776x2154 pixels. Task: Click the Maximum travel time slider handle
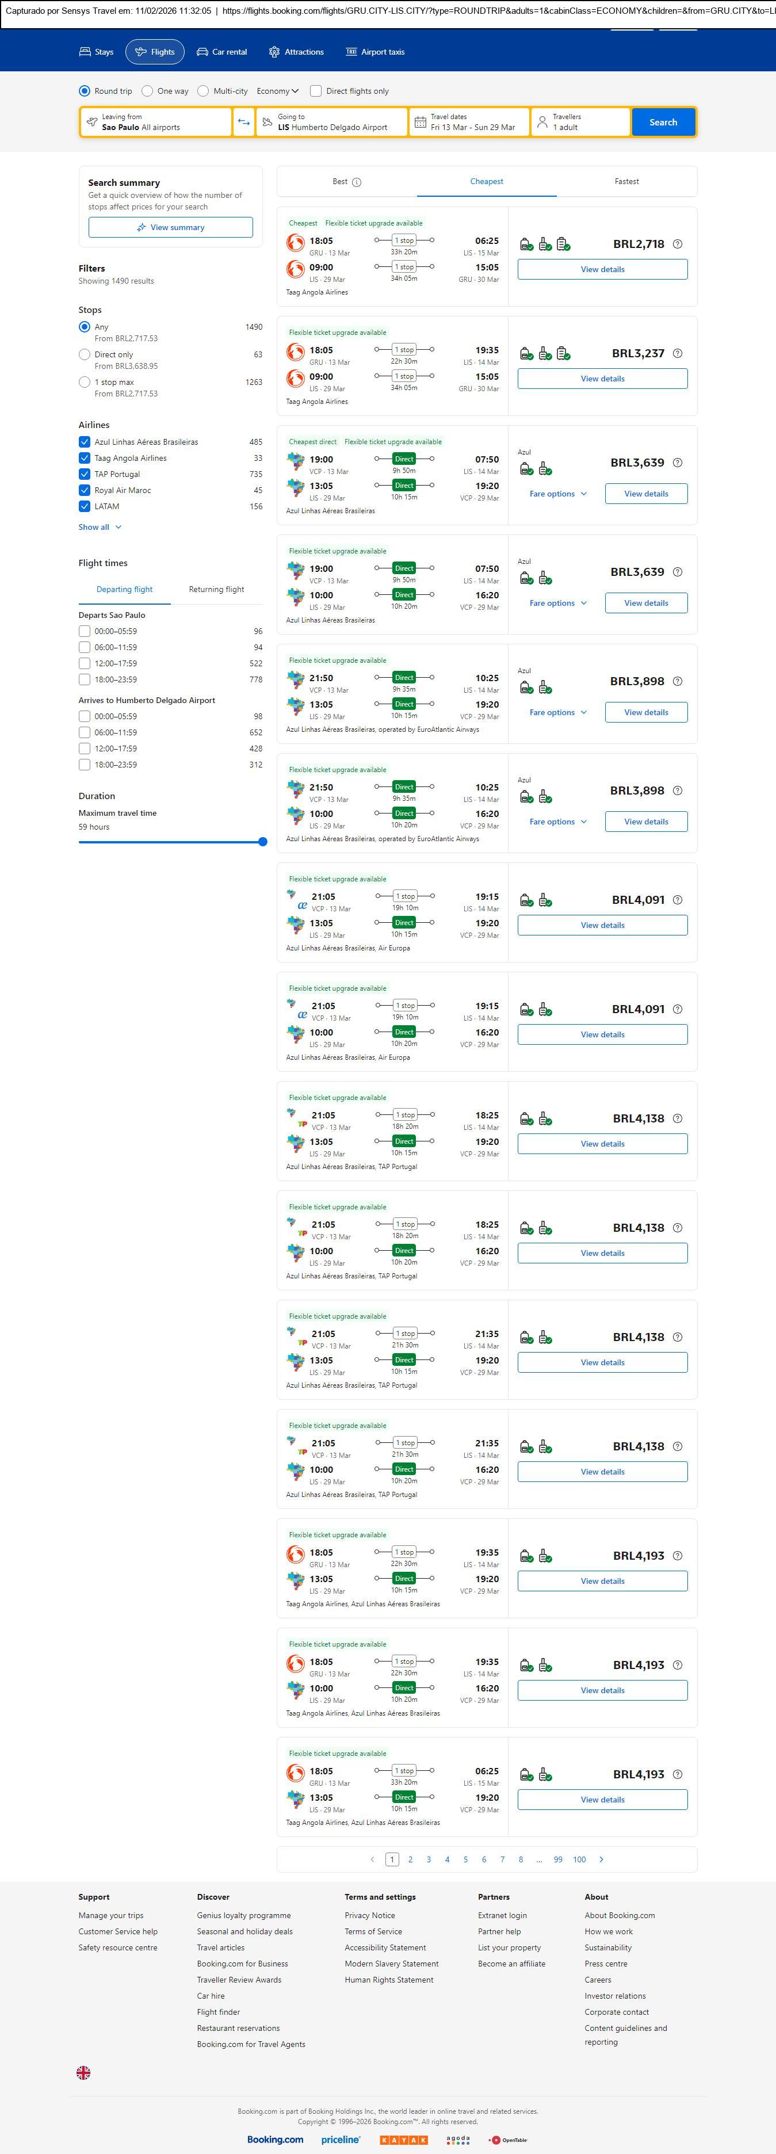[x=262, y=842]
